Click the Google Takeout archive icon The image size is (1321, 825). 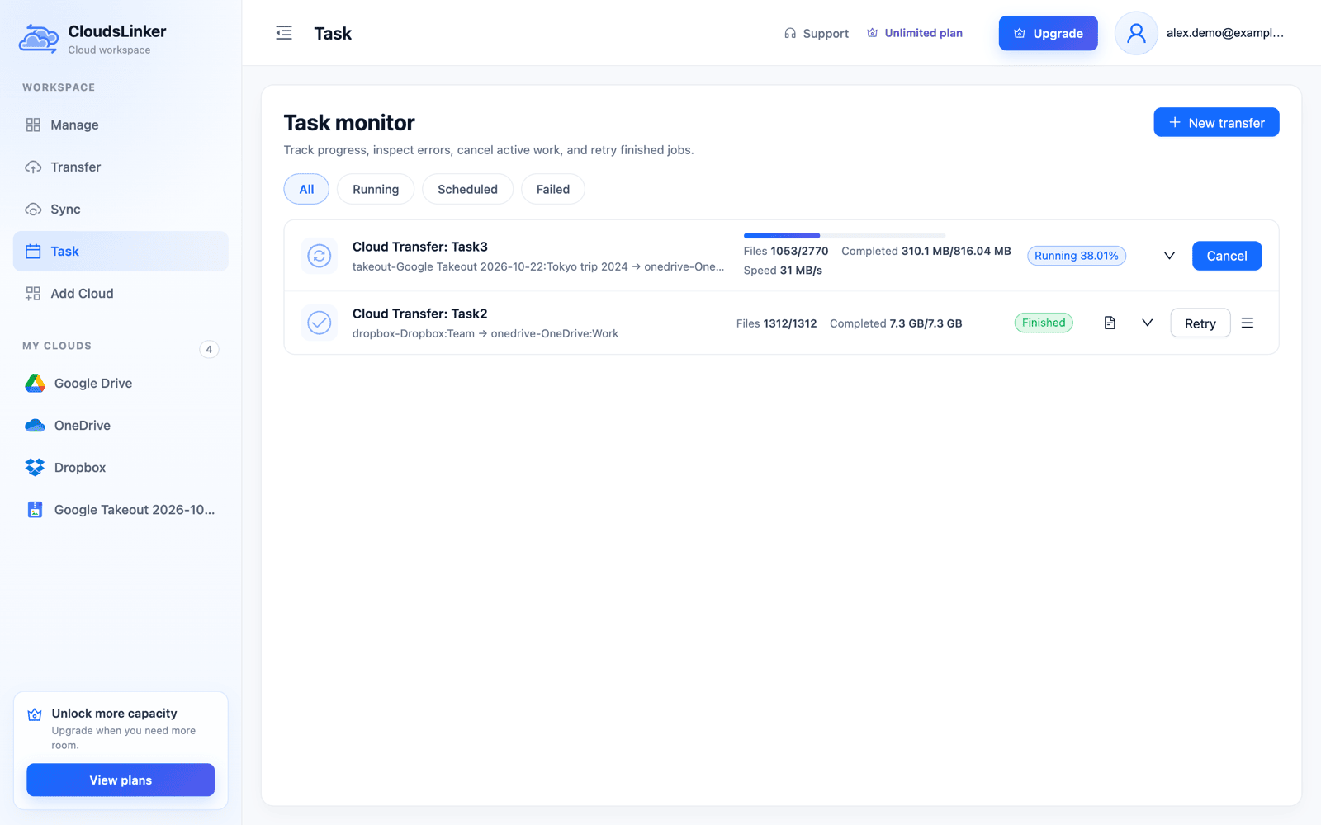click(x=35, y=509)
